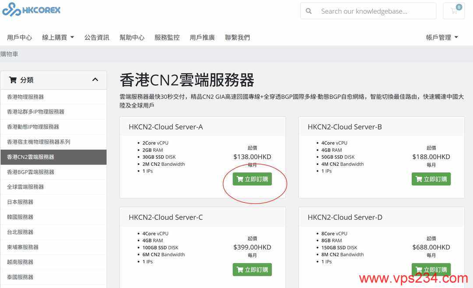Click the HKCN2-Cloud Server-B title
Image resolution: width=473 pixels, height=288 pixels.
click(345, 127)
